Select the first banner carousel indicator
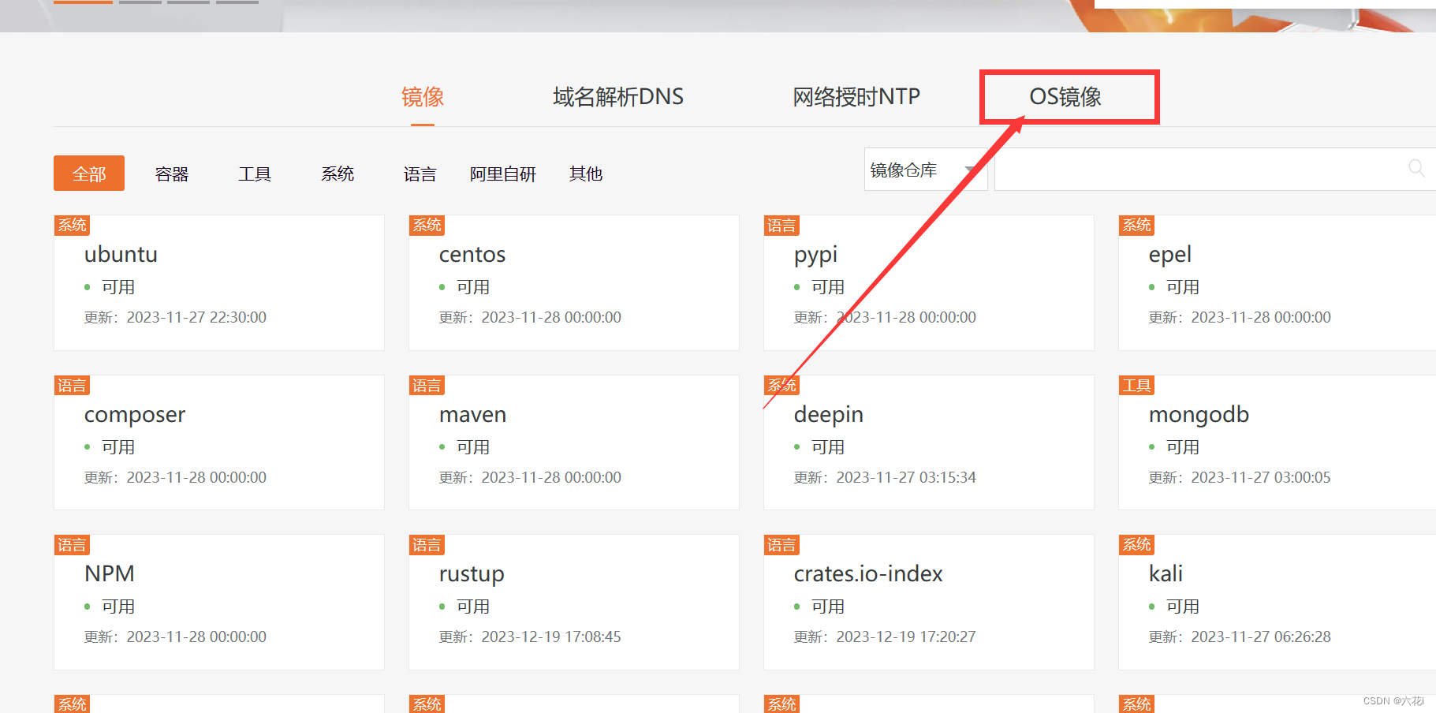 (x=83, y=2)
